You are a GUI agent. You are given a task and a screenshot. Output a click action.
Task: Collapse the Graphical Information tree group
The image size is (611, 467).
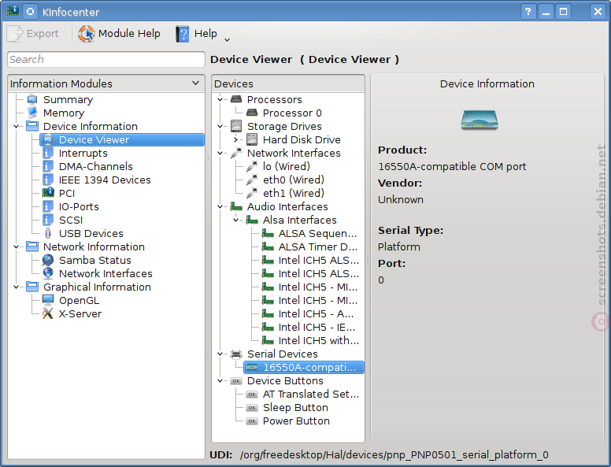tap(17, 287)
